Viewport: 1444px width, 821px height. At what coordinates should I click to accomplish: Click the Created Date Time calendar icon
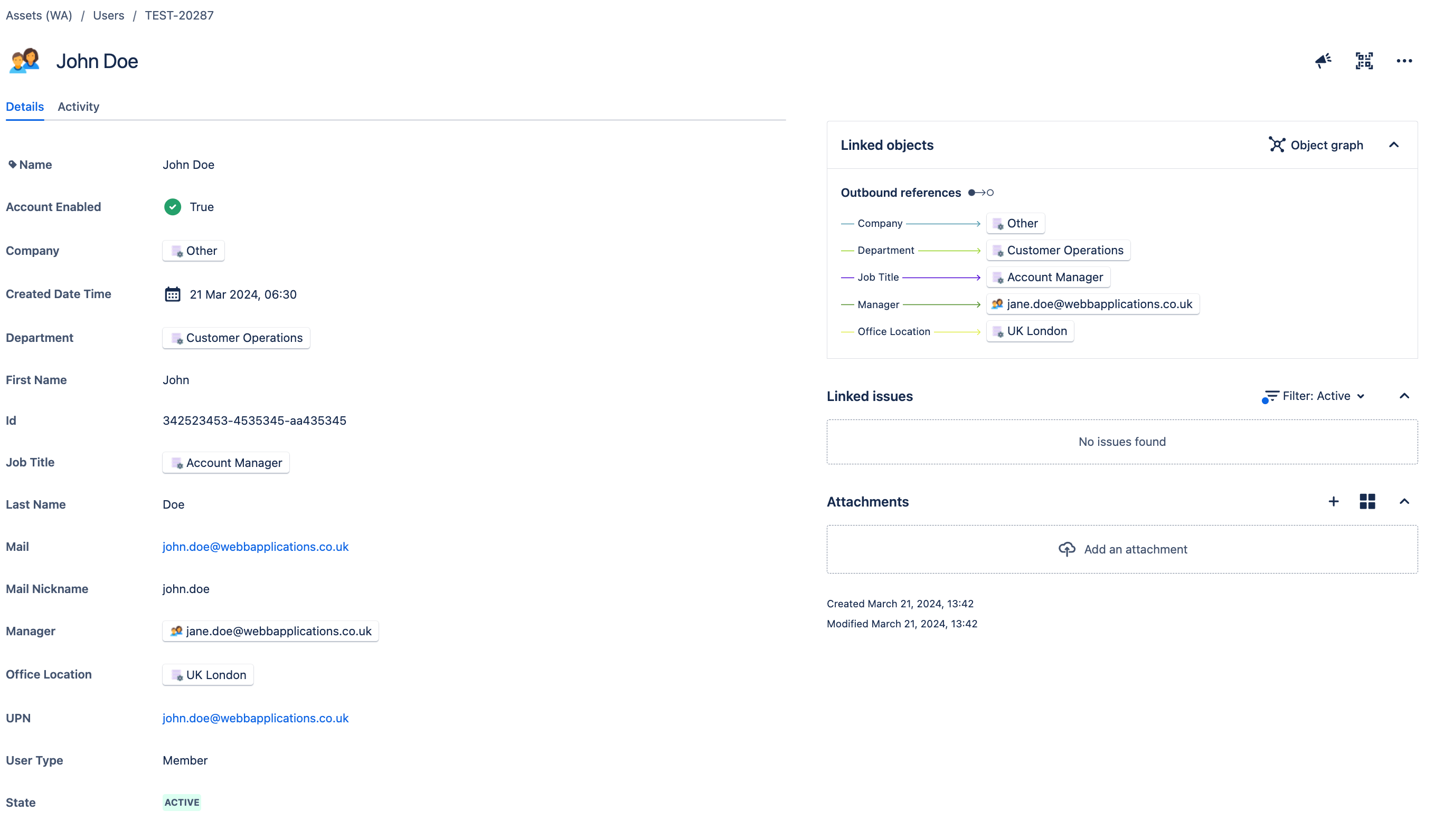[173, 294]
